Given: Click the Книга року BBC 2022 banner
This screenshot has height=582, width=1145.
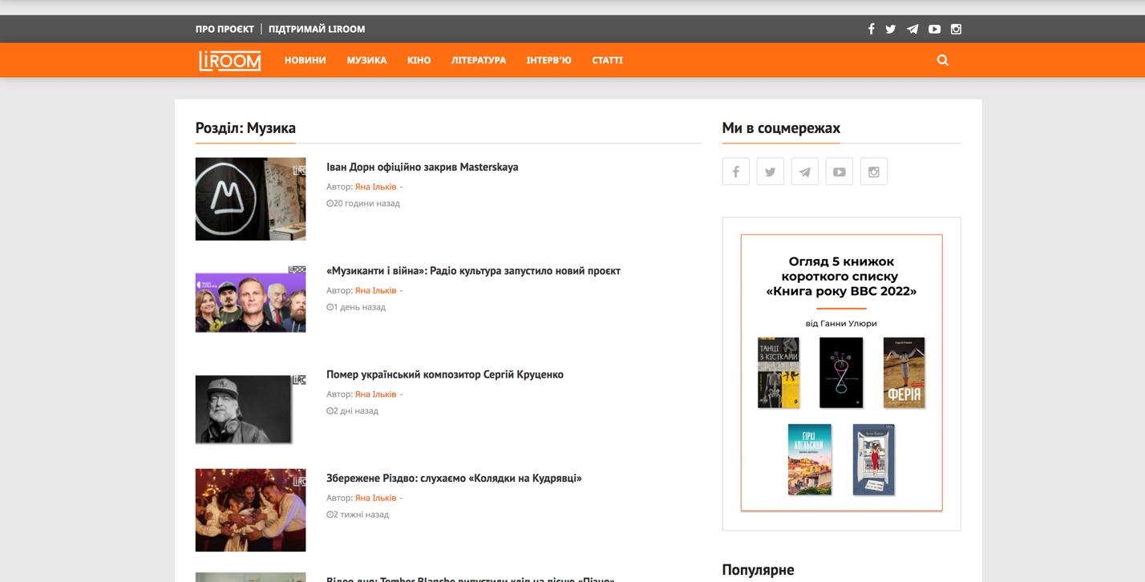Looking at the screenshot, I should [841, 373].
